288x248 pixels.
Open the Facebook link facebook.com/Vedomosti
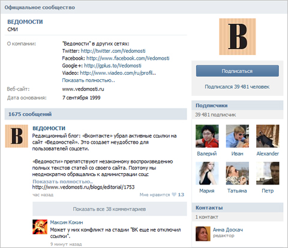[128, 58]
